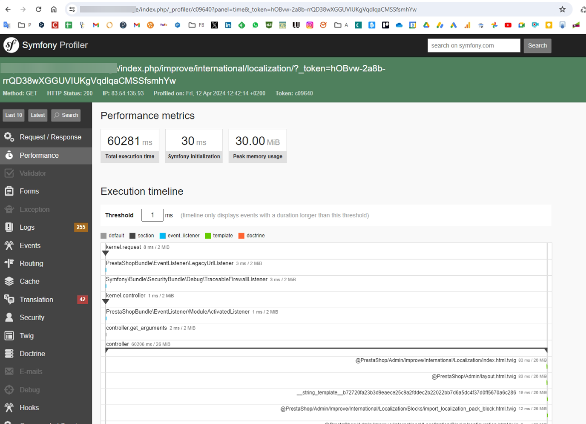
Task: Click the ModuleActivatedListener timeline row label
Action: (178, 312)
